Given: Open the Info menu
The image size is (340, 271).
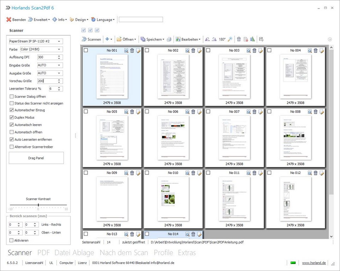Looking at the screenshot, I should 60,19.
